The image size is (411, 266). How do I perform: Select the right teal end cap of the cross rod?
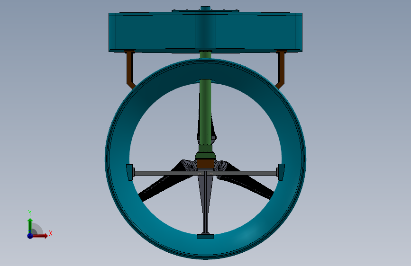[x=282, y=172]
